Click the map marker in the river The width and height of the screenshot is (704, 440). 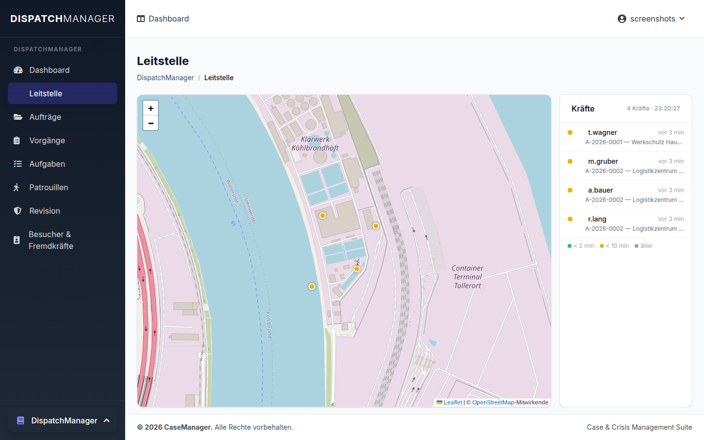[x=312, y=286]
